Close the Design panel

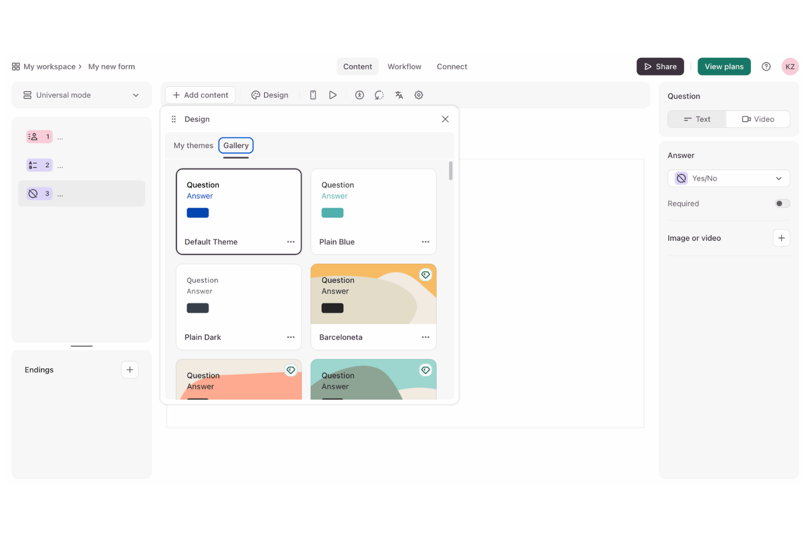pyautogui.click(x=445, y=119)
